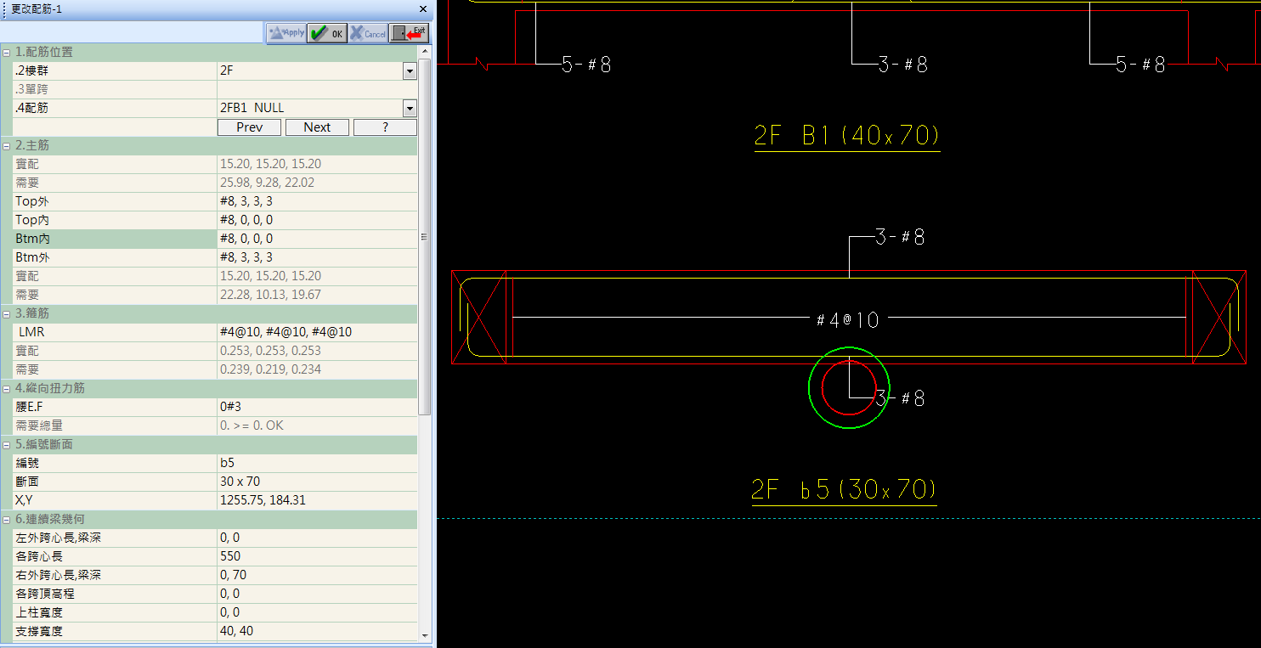Collapse the 2.主筋 section
The width and height of the screenshot is (1261, 648).
(x=7, y=146)
